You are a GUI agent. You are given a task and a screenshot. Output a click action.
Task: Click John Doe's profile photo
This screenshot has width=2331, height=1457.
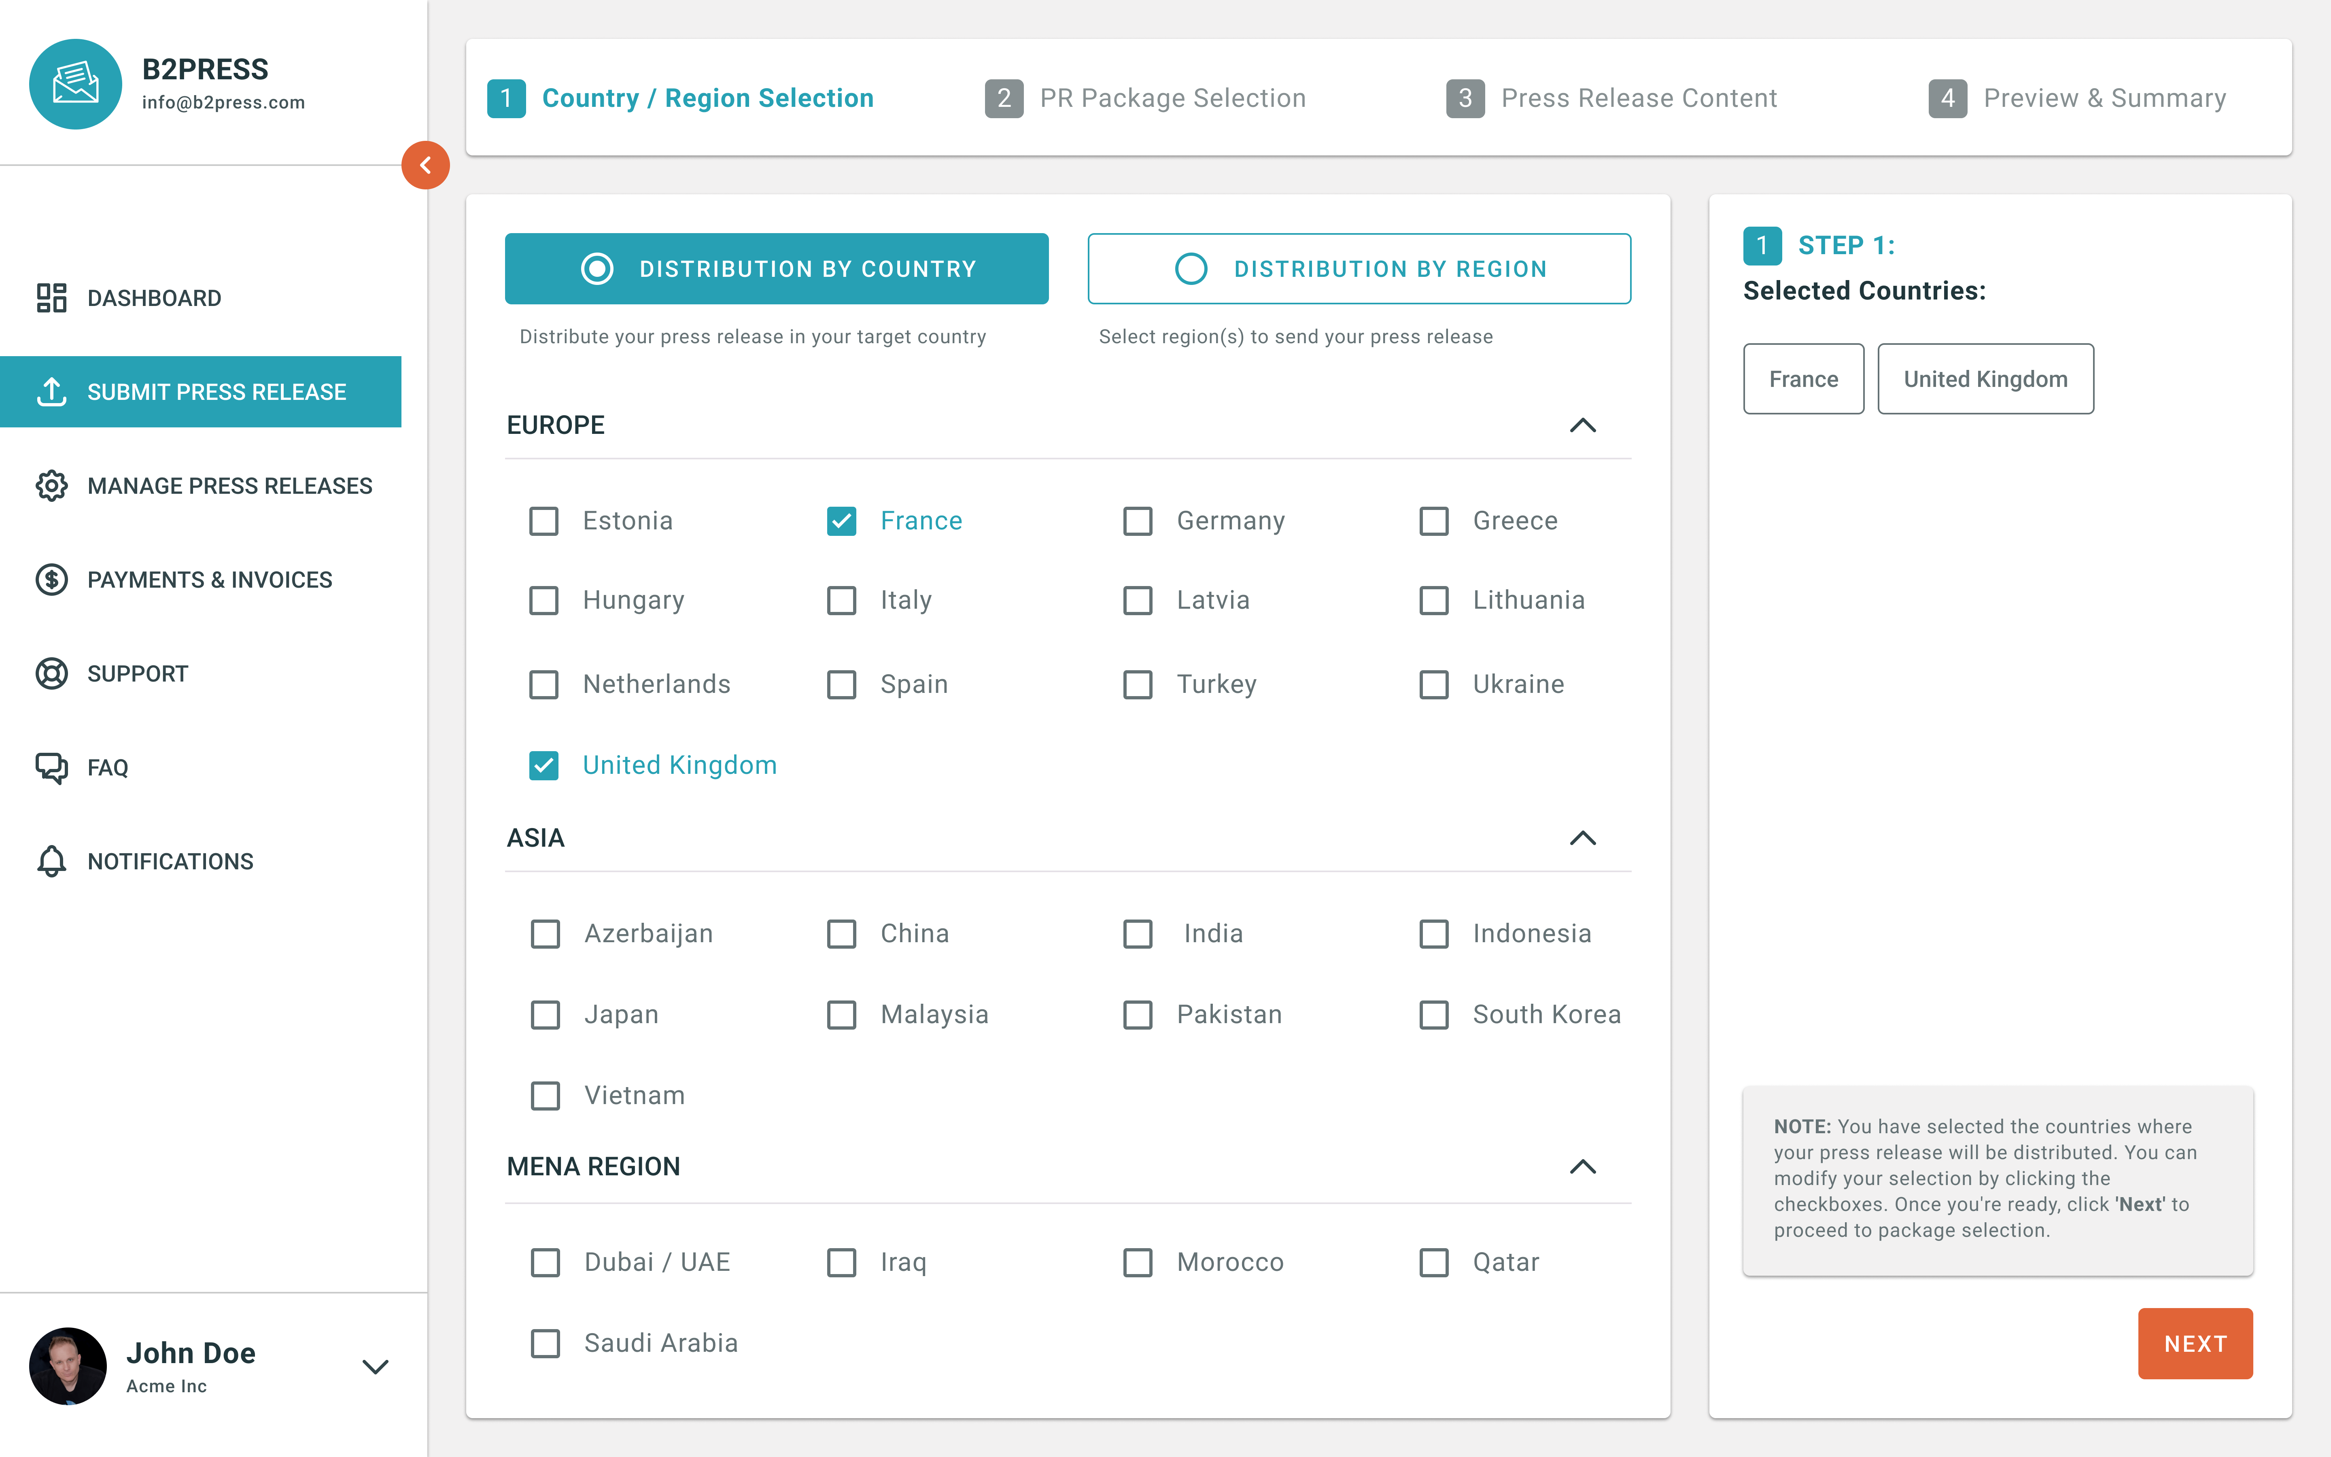[68, 1366]
